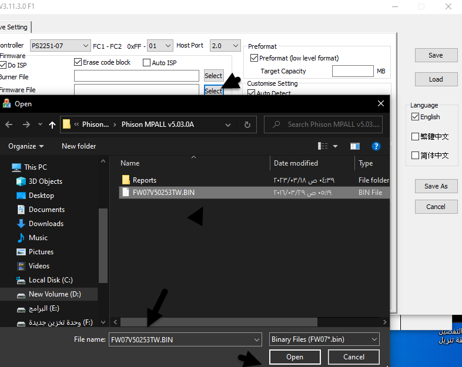
Task: Switch to the Setting tab
Action: pos(15,27)
